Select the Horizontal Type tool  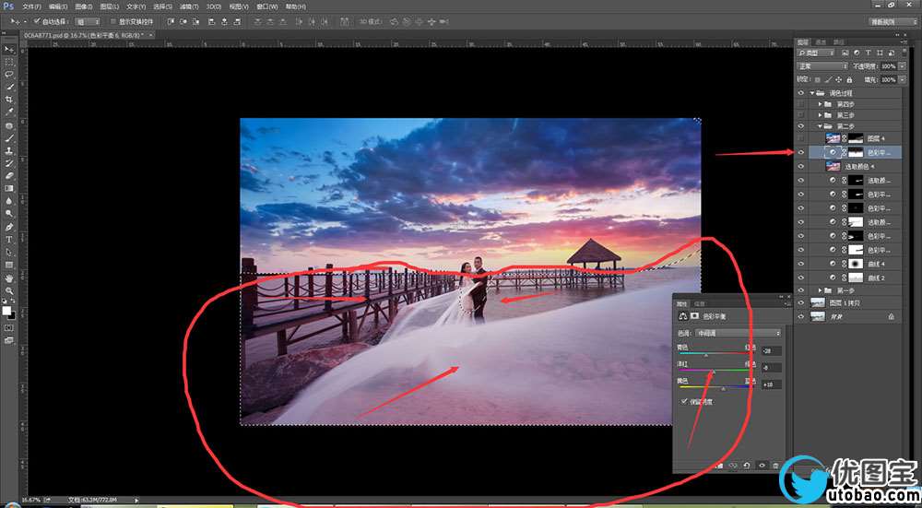pos(9,240)
